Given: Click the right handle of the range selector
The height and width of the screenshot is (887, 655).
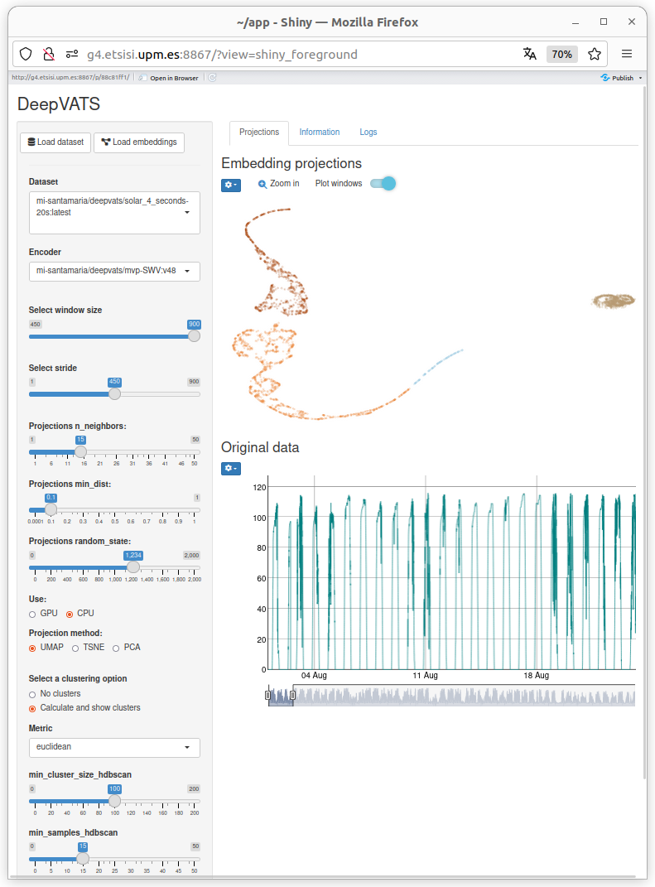Looking at the screenshot, I should [x=292, y=695].
